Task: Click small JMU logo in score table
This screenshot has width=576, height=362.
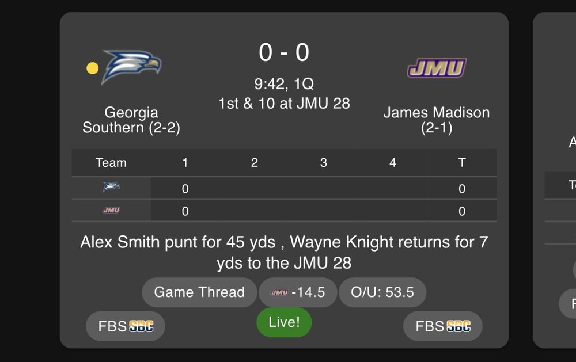Action: coord(111,211)
